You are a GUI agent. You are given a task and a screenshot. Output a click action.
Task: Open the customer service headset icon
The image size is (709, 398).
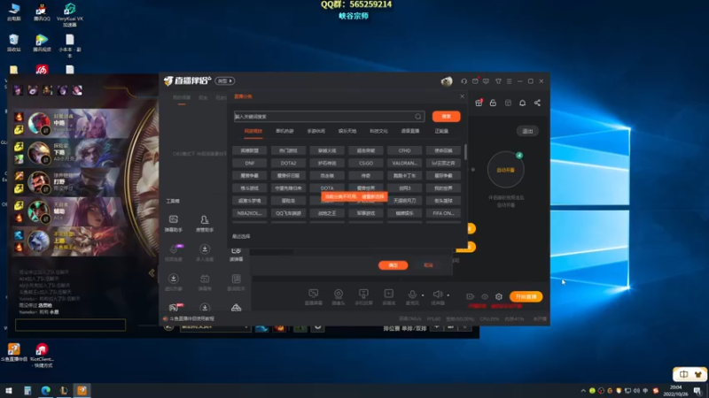click(x=464, y=81)
